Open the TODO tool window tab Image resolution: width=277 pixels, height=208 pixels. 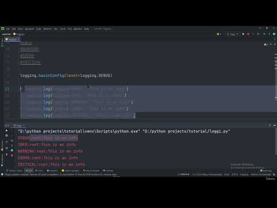coord(39,170)
